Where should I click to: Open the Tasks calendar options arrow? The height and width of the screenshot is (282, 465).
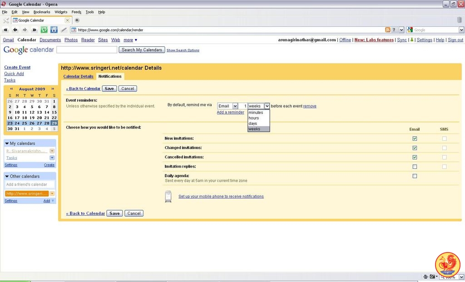[x=52, y=158]
